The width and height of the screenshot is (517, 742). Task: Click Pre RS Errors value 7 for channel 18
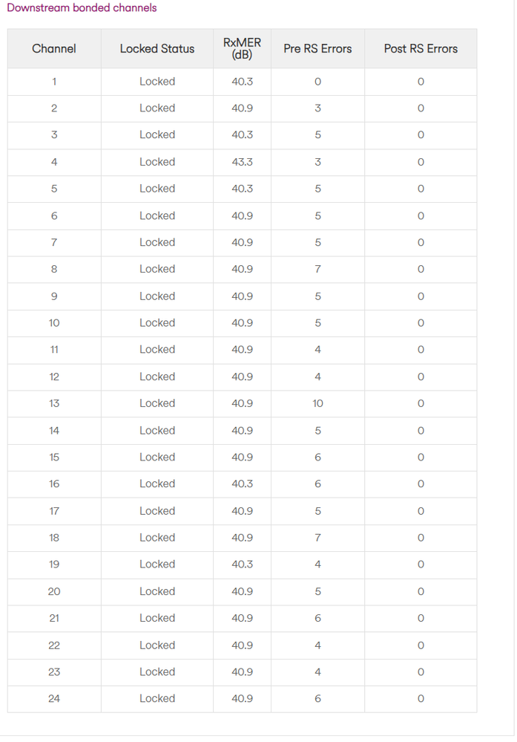tap(317, 538)
